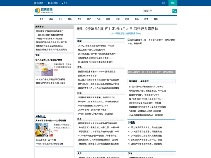Open the 微商 navigation item

(x=156, y=19)
